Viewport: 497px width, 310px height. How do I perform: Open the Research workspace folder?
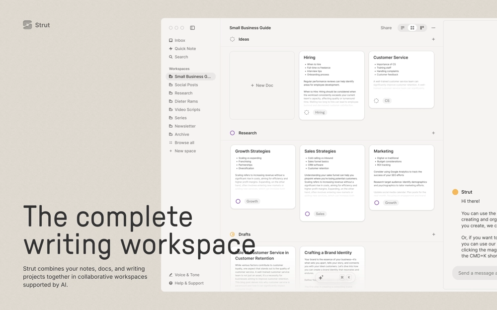click(x=181, y=93)
